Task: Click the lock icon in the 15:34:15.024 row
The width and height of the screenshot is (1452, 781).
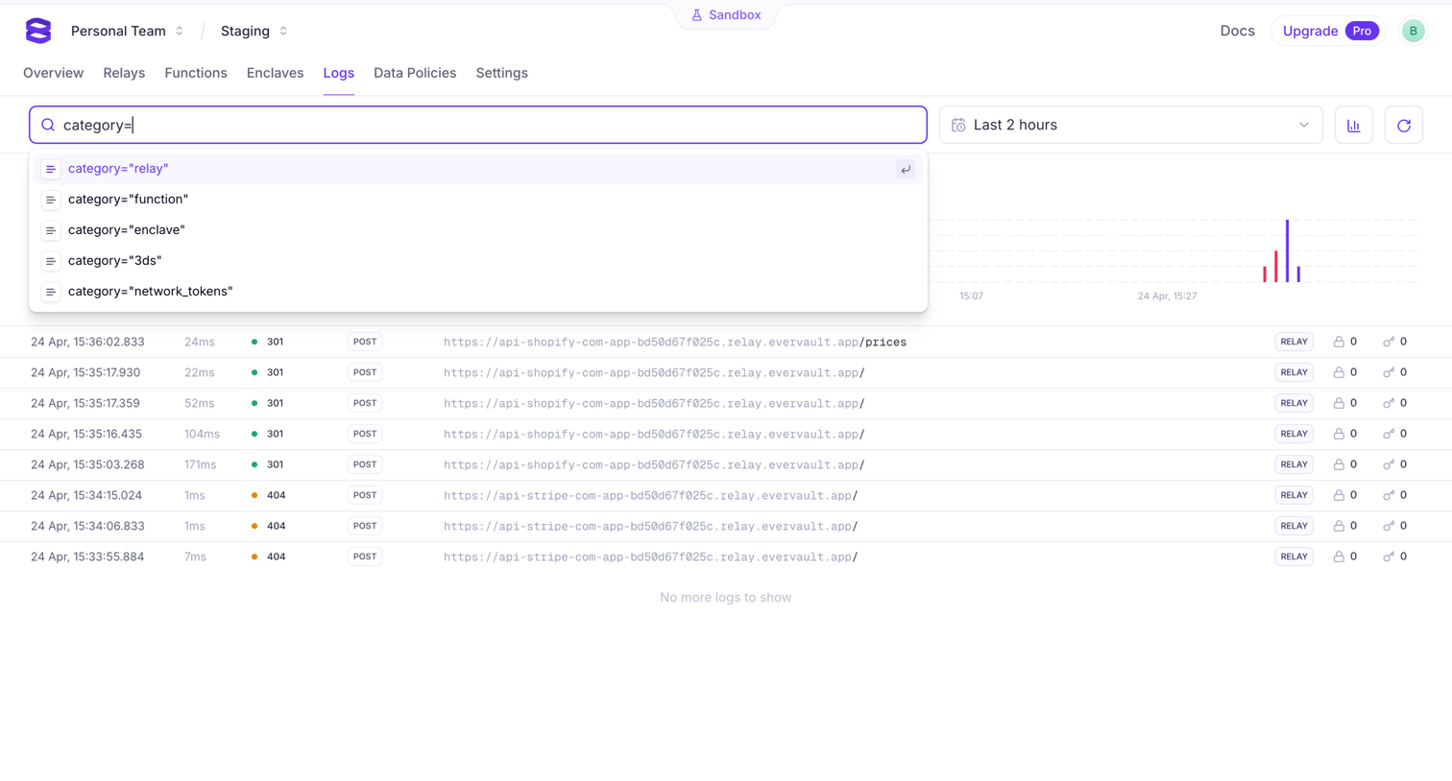Action: click(x=1339, y=495)
